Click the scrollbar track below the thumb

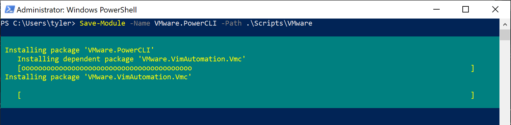click(505, 82)
